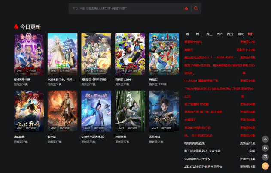Click the S级怪兽《贝希摩斯》 title link

coord(96,79)
